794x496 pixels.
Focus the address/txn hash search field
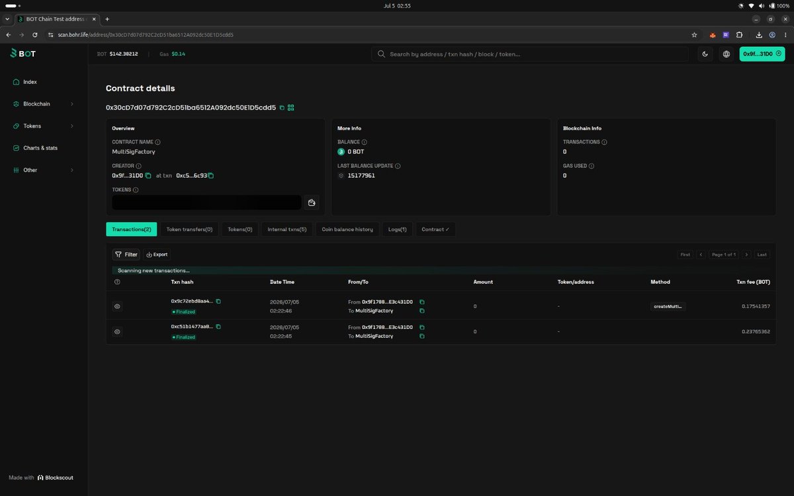pos(529,54)
